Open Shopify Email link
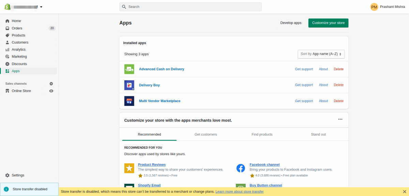Image resolution: width=409 pixels, height=196 pixels. [x=149, y=185]
